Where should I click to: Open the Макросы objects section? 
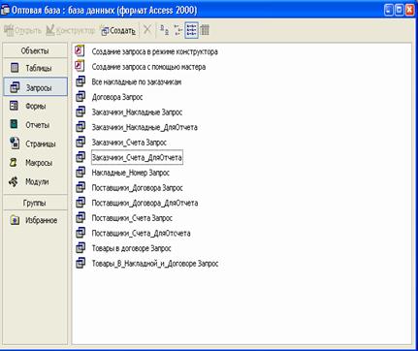coord(36,163)
